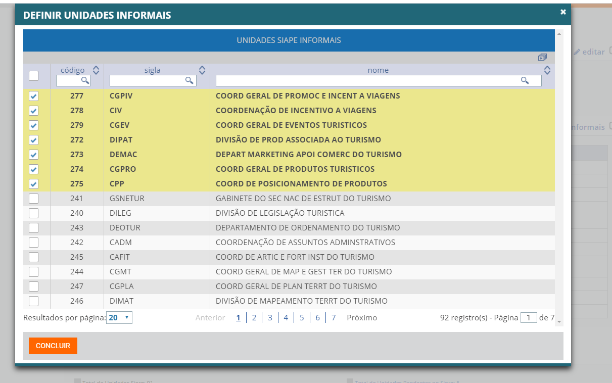The height and width of the screenshot is (383, 612).
Task: Sort the table by the código column arrows
Action: (x=96, y=70)
